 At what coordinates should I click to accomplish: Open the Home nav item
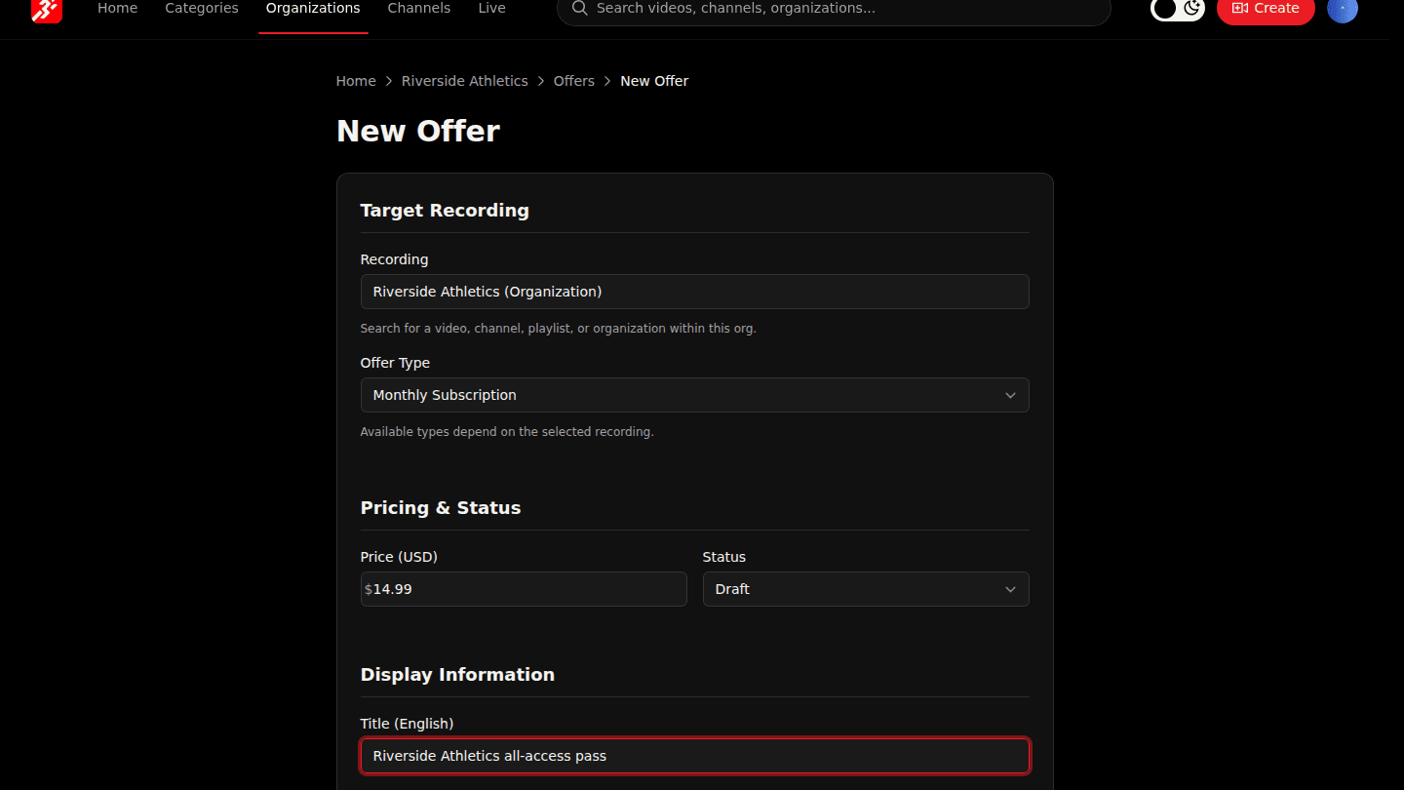118,8
